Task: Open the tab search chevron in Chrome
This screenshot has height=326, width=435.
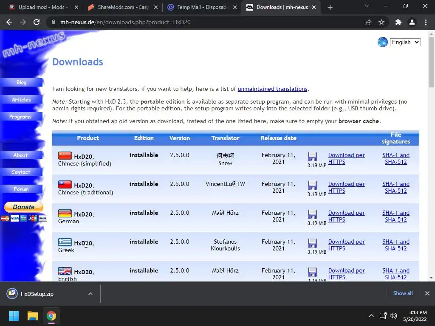Action: (x=367, y=6)
